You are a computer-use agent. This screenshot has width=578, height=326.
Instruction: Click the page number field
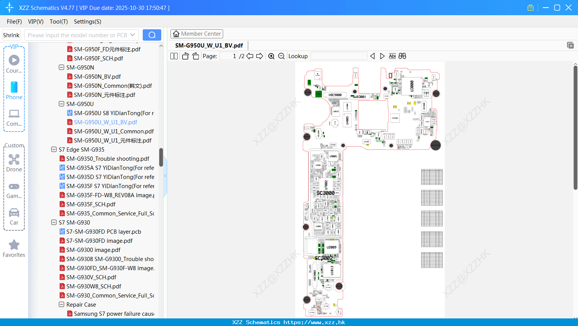(x=229, y=56)
